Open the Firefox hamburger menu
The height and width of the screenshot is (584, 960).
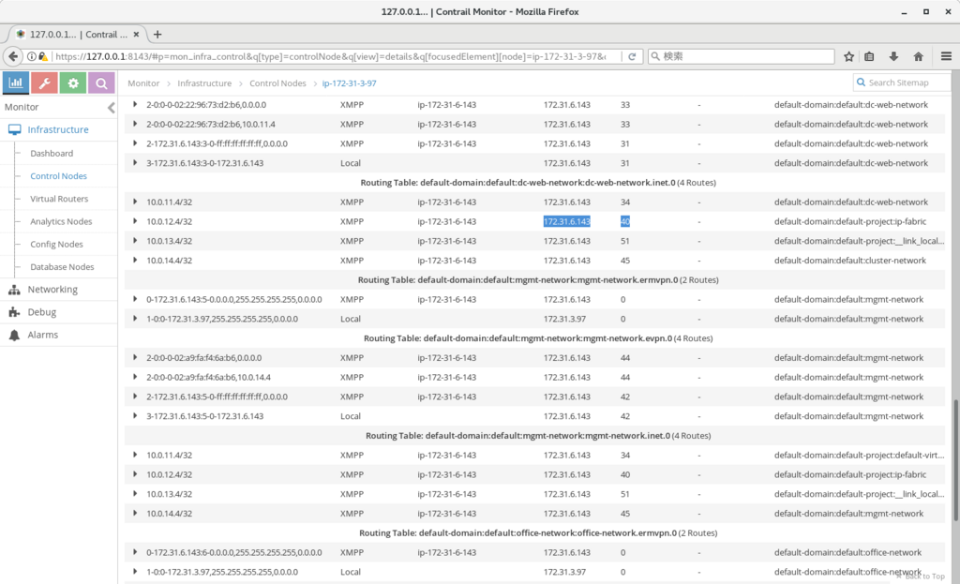(x=946, y=56)
